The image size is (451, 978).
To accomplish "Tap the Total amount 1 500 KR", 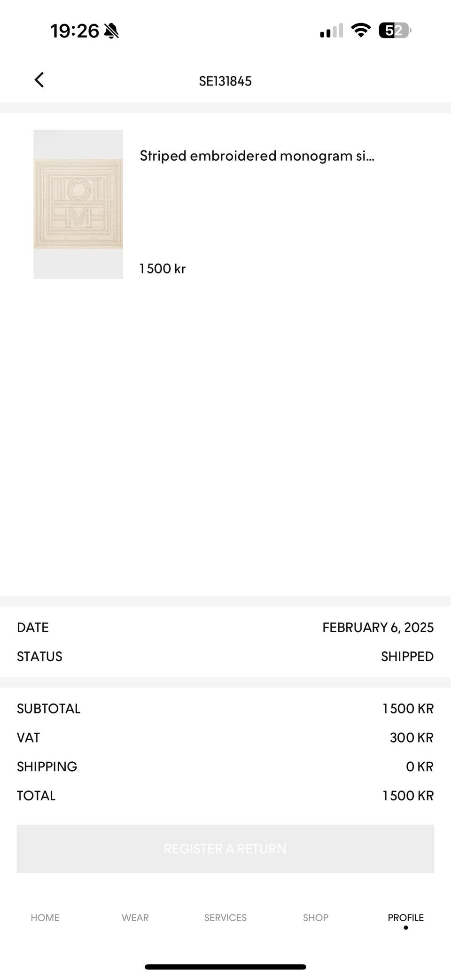I will click(408, 796).
